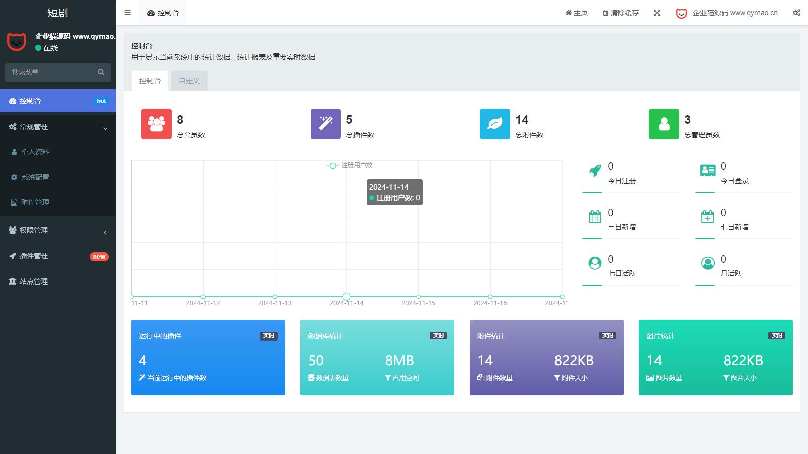
Task: Collapse the 常规管理 sidebar menu
Action: [x=58, y=127]
